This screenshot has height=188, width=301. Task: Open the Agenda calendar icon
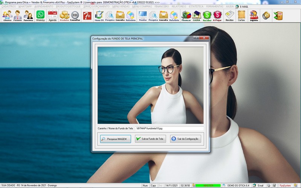click(x=52, y=16)
